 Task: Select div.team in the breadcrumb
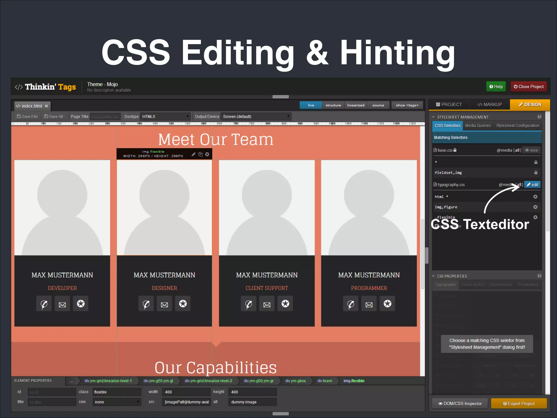click(x=324, y=381)
